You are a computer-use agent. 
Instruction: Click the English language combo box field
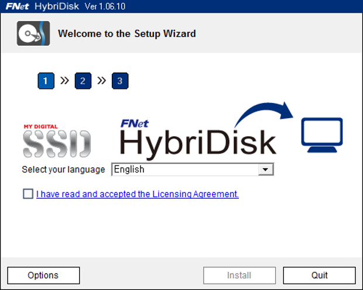point(193,170)
